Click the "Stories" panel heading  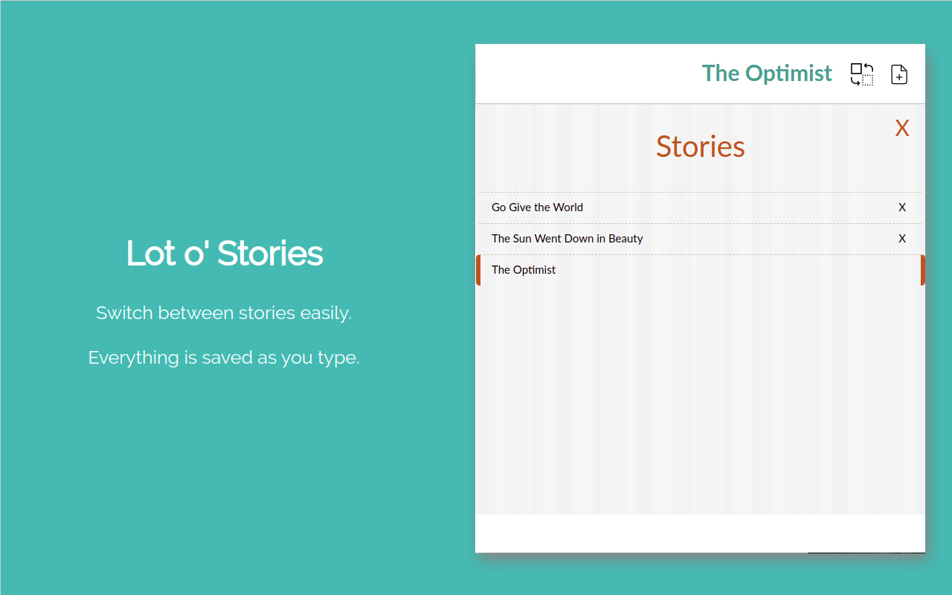(x=700, y=147)
